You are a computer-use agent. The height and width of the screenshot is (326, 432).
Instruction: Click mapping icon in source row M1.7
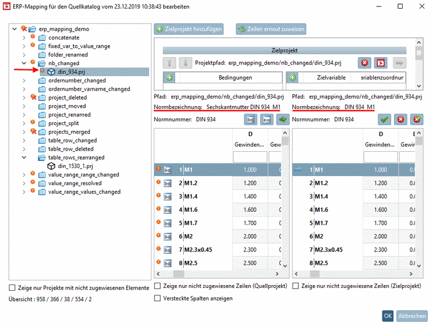(x=168, y=223)
